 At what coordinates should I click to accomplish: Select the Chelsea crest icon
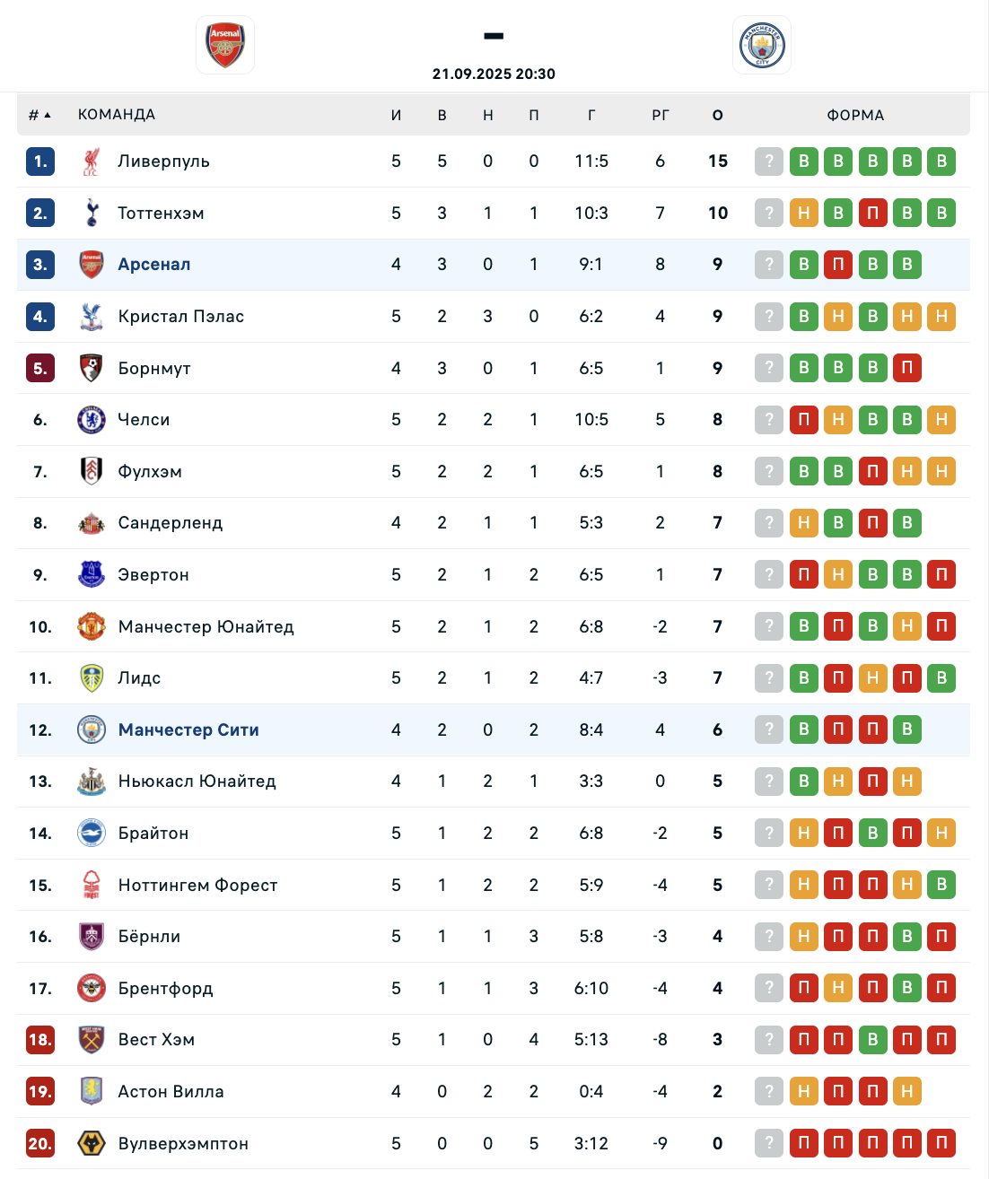coord(92,419)
